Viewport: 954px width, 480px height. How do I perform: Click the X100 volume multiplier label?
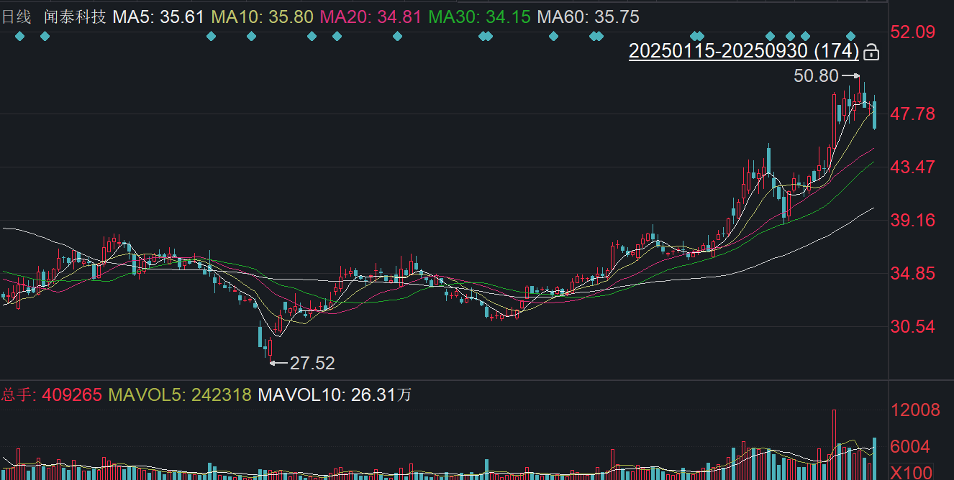[912, 472]
